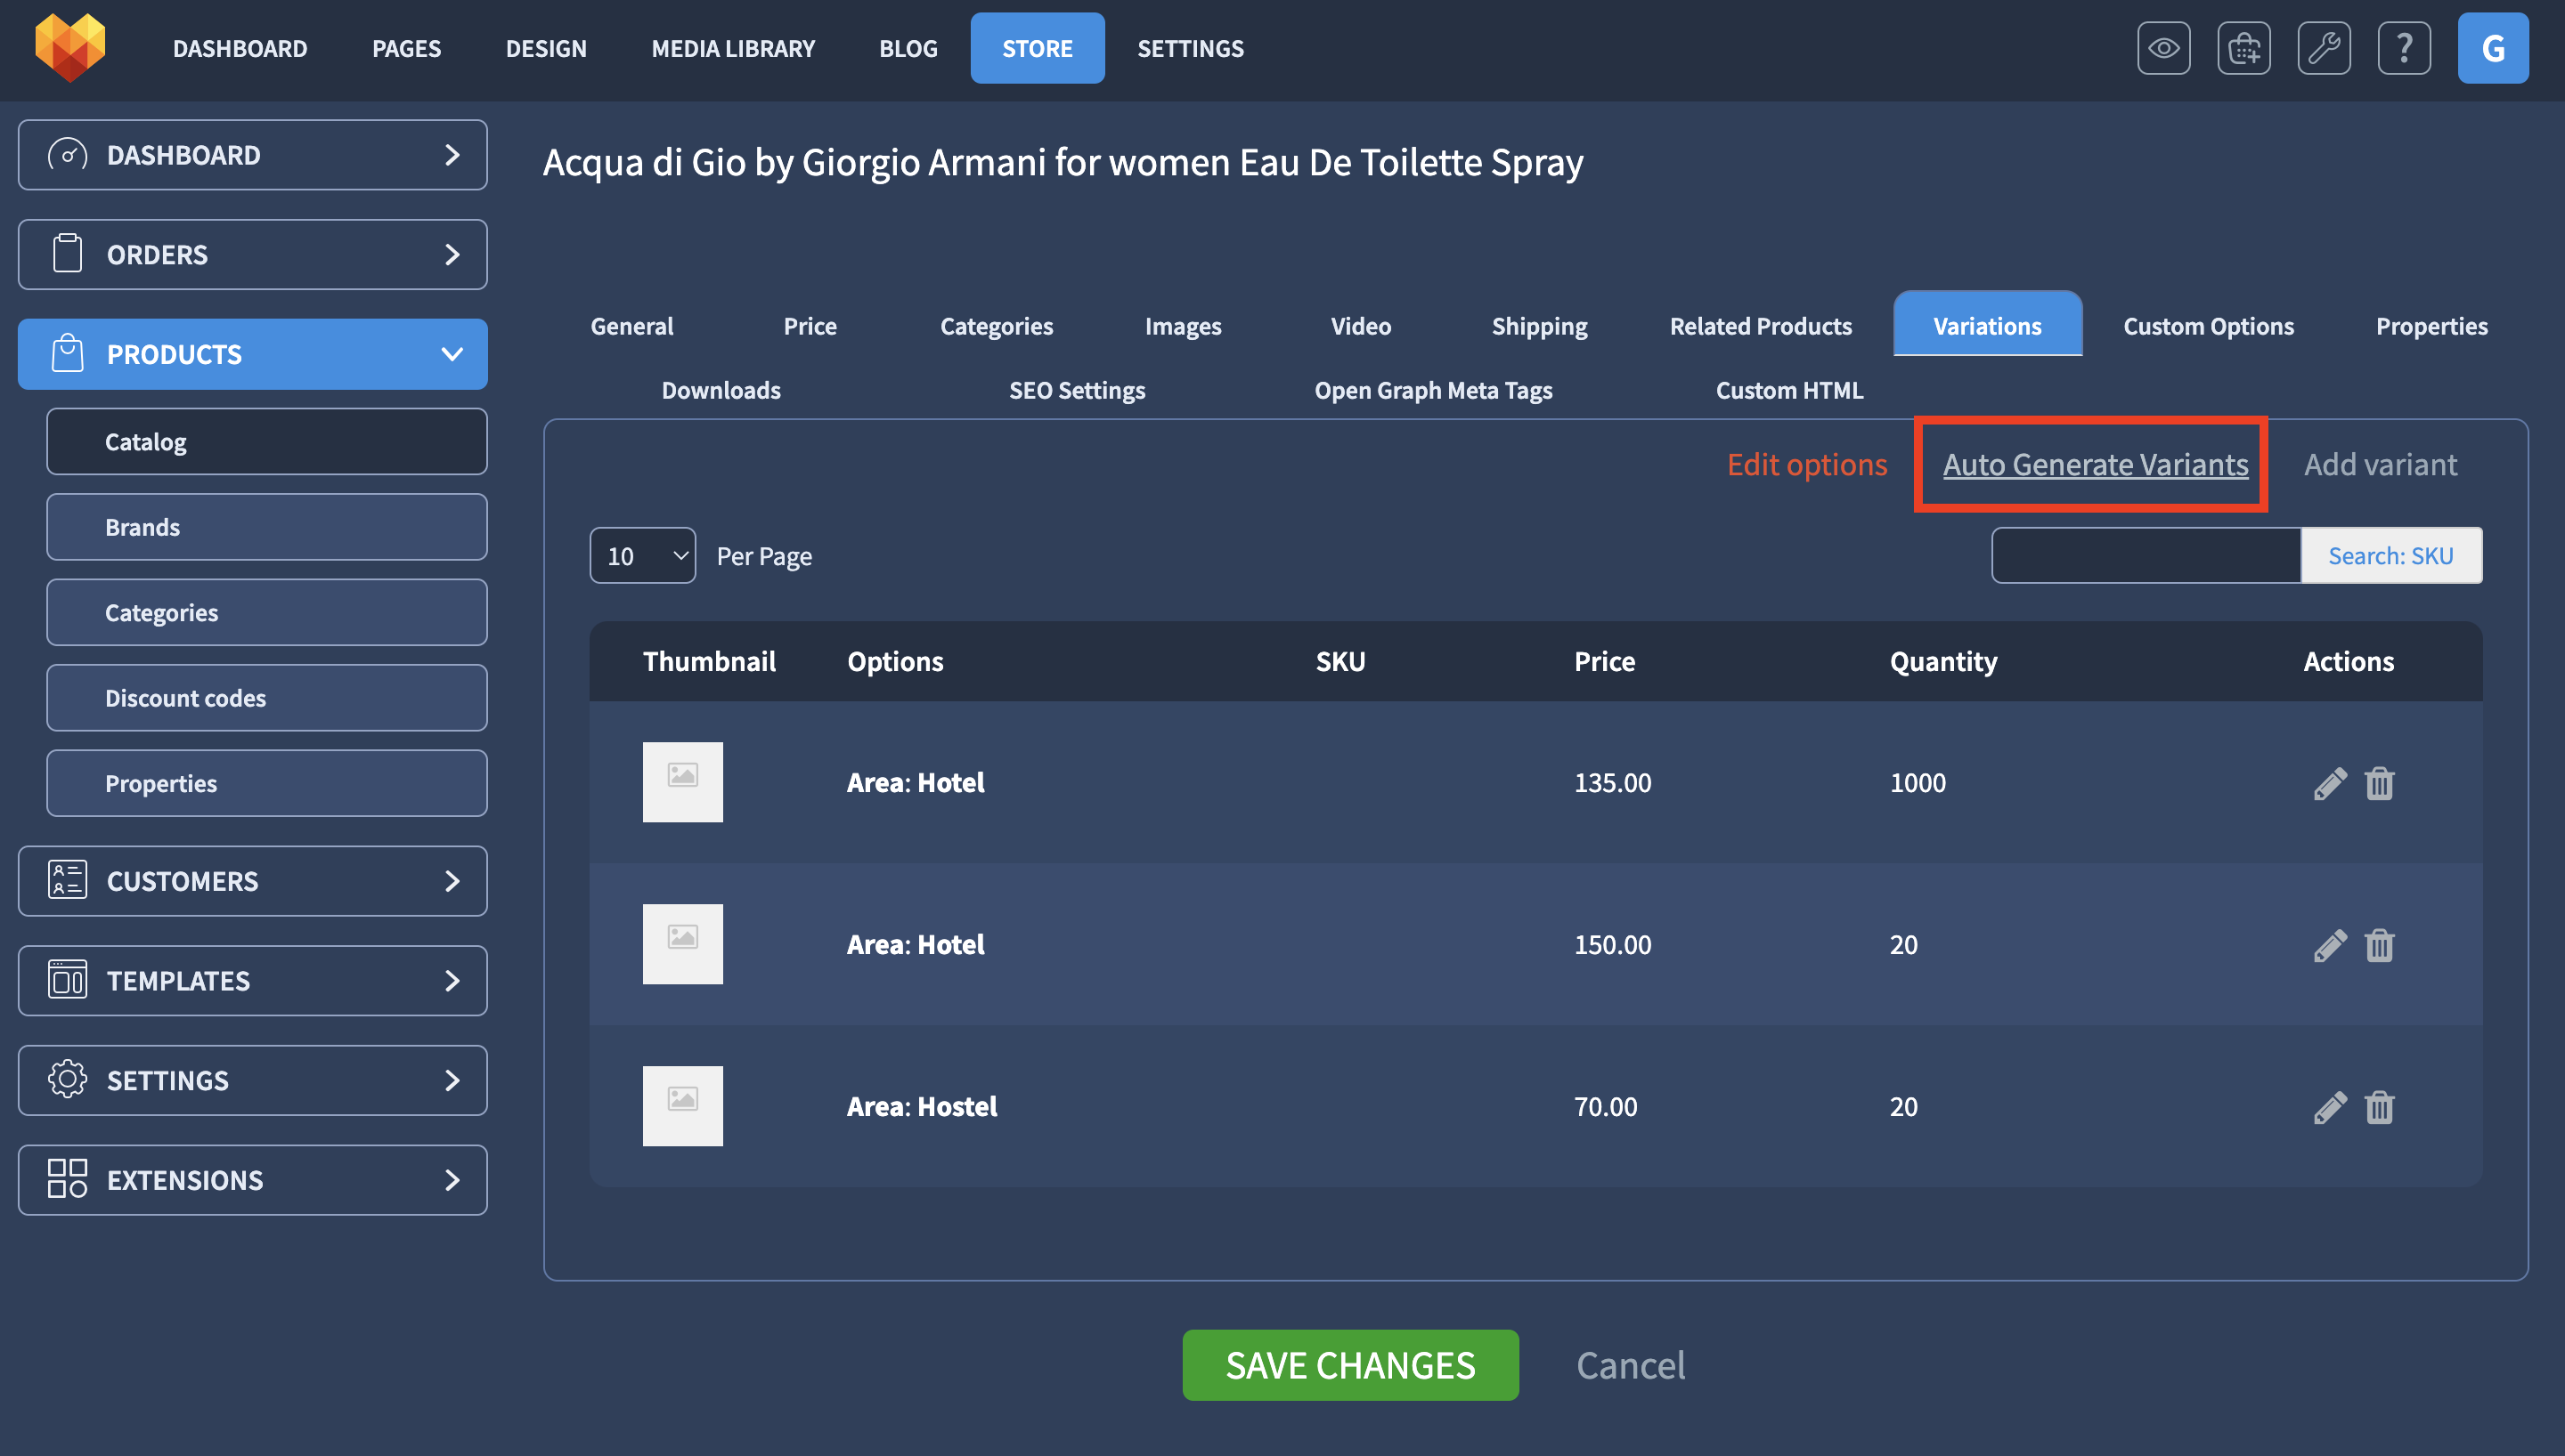Click the site logo icon
This screenshot has height=1456, width=2565.
tap(70, 47)
